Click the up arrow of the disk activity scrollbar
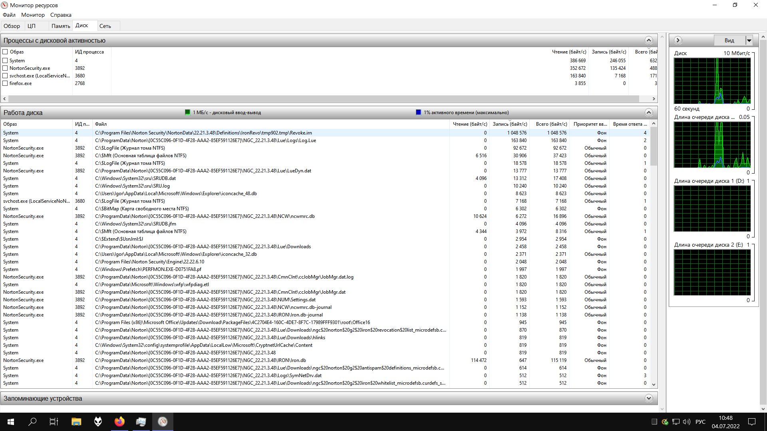Viewport: 767px width, 431px height. pos(654,124)
